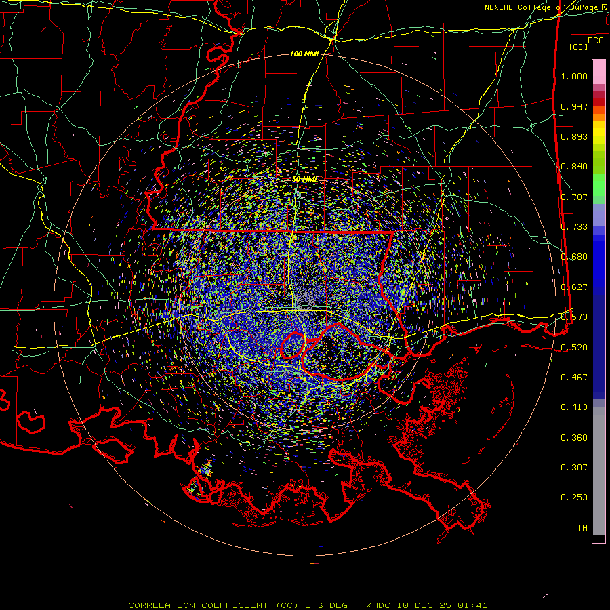Viewport: 610px width, 610px height.
Task: Click the 0.360 scale value
Action: tap(574, 438)
